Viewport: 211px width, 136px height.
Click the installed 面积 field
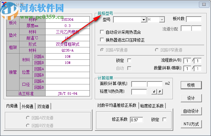pos(155,84)
